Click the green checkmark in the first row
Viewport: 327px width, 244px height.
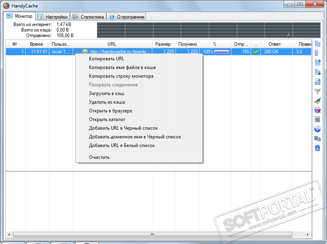[x=256, y=52]
